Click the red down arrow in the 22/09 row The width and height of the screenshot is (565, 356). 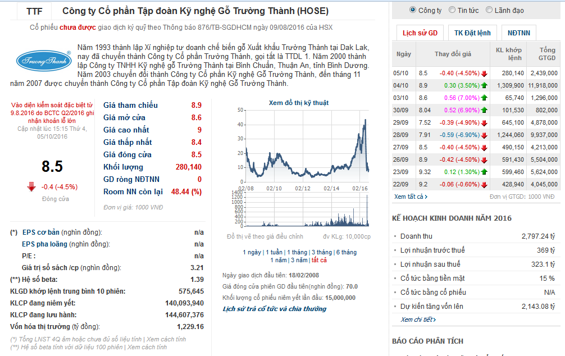[x=484, y=185]
